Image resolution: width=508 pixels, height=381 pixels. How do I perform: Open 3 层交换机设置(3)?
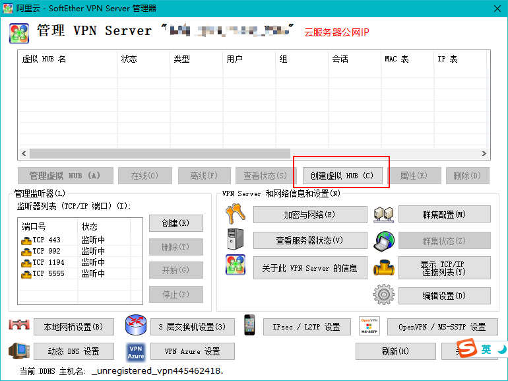(193, 327)
